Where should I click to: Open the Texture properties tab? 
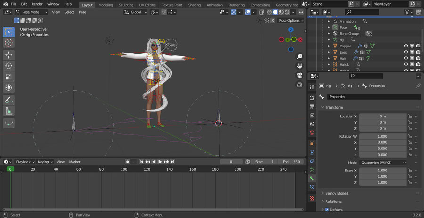(x=312, y=198)
